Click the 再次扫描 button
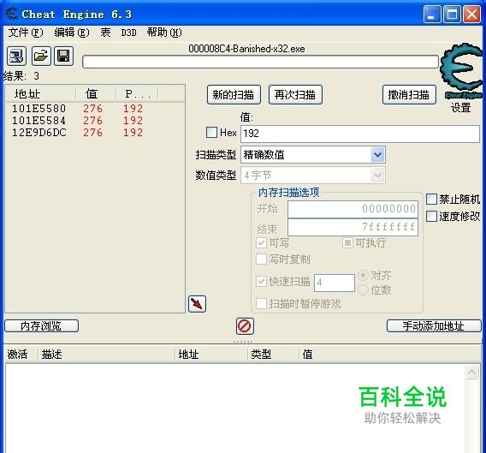Image resolution: width=486 pixels, height=453 pixels. click(x=295, y=95)
